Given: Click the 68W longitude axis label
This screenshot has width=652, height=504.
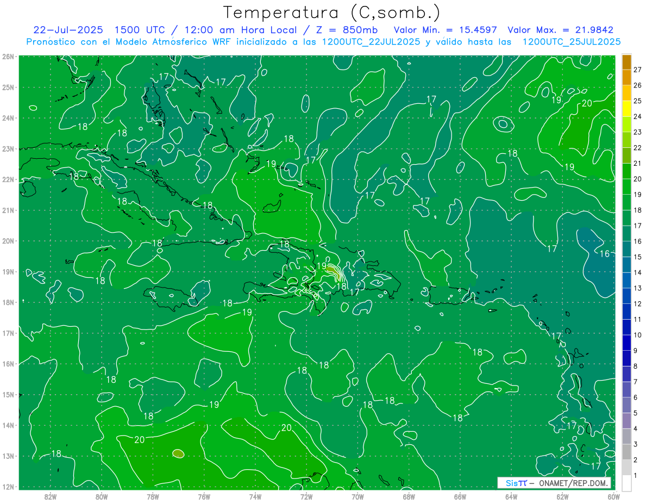Looking at the screenshot, I should point(409,496).
